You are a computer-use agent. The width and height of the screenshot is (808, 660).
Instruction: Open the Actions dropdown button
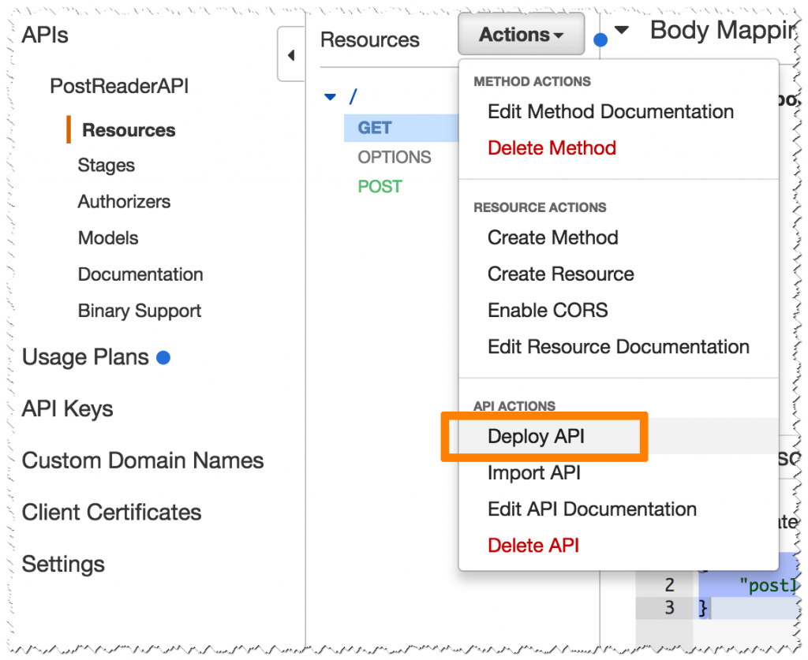point(521,35)
